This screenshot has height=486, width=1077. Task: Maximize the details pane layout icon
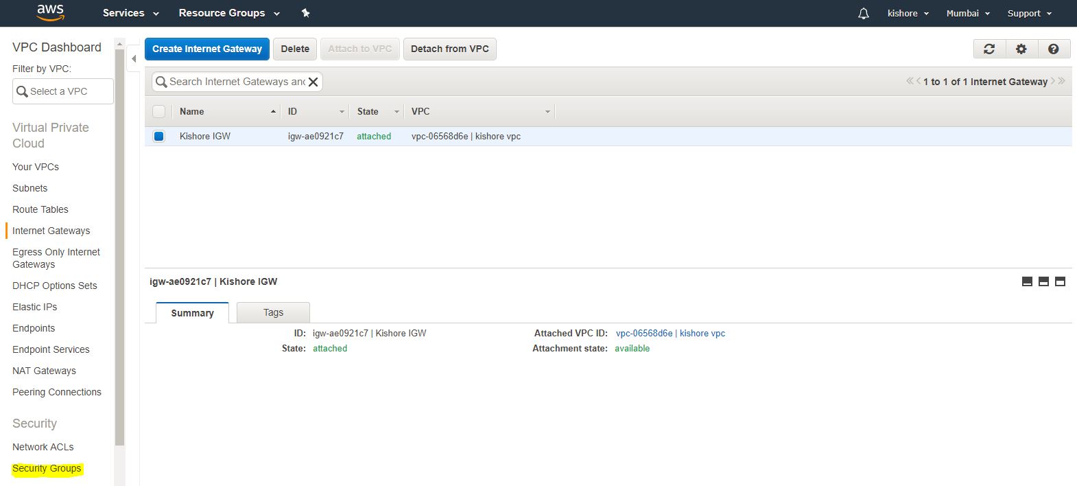1060,281
